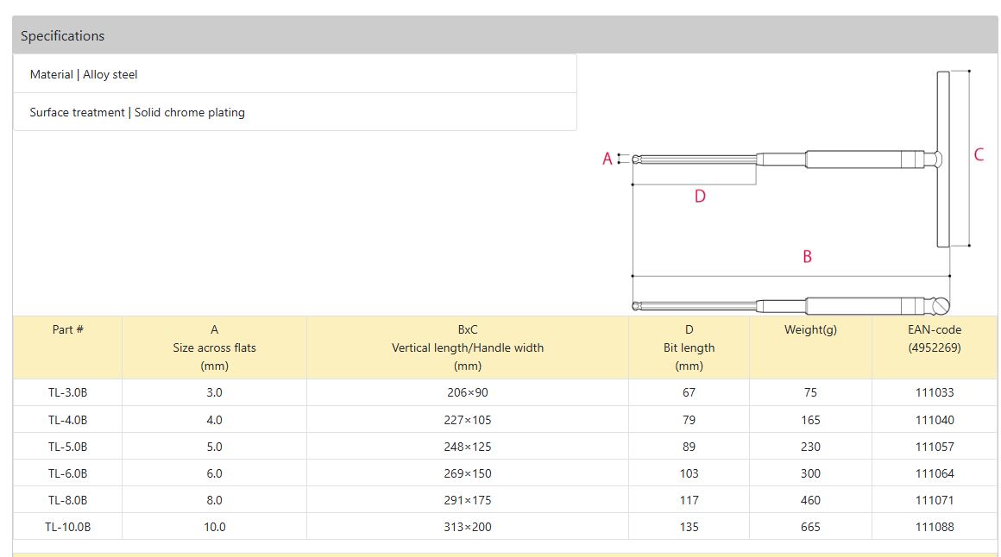Click weight 165 cell
1001x557 pixels.
coord(810,420)
